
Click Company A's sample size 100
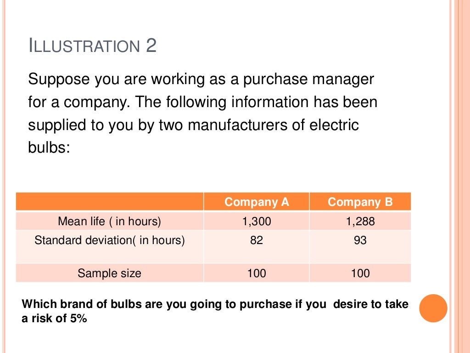pos(257,273)
